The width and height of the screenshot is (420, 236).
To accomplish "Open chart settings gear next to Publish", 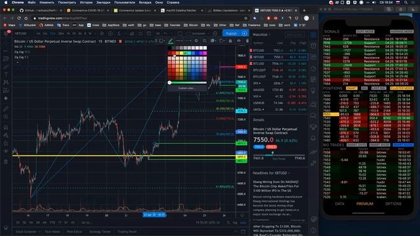I will coord(215,33).
